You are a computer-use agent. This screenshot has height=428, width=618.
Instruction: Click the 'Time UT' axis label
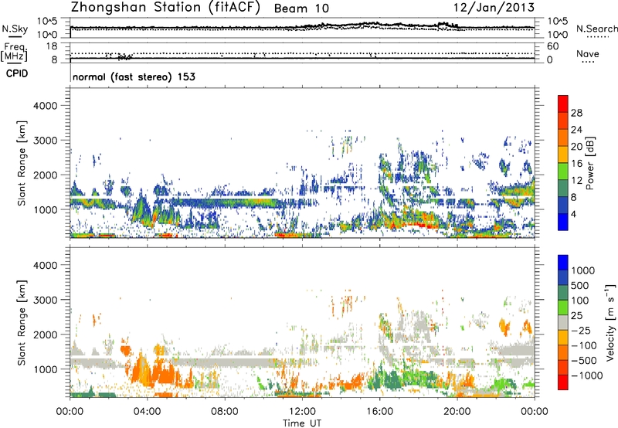(x=302, y=423)
